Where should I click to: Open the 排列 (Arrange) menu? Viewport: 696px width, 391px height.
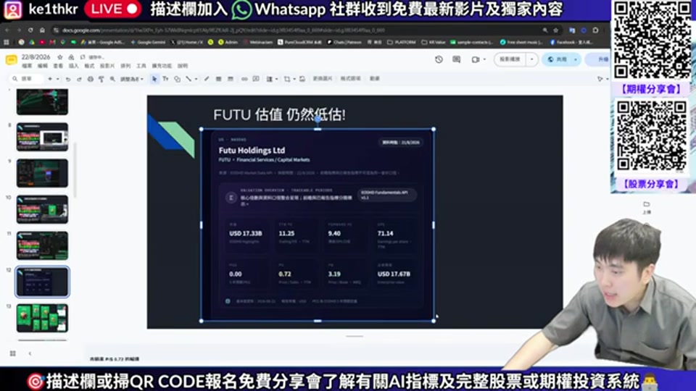pyautogui.click(x=125, y=66)
